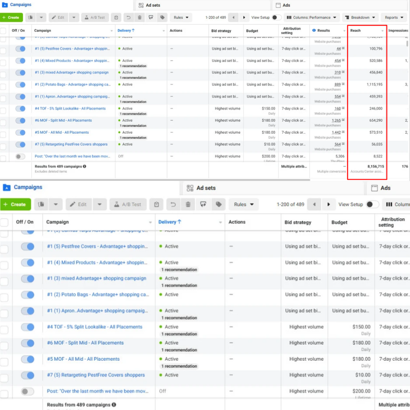Image resolution: width=410 pixels, height=410 pixels.
Task: Open '#5 MOF - All Mid' campaign link, upper
Action: click(62, 133)
